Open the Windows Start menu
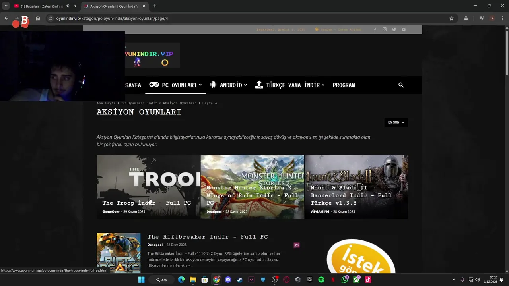 click(141, 280)
